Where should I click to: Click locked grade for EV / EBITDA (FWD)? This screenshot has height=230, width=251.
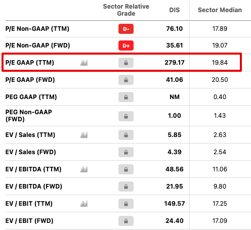[x=126, y=187]
